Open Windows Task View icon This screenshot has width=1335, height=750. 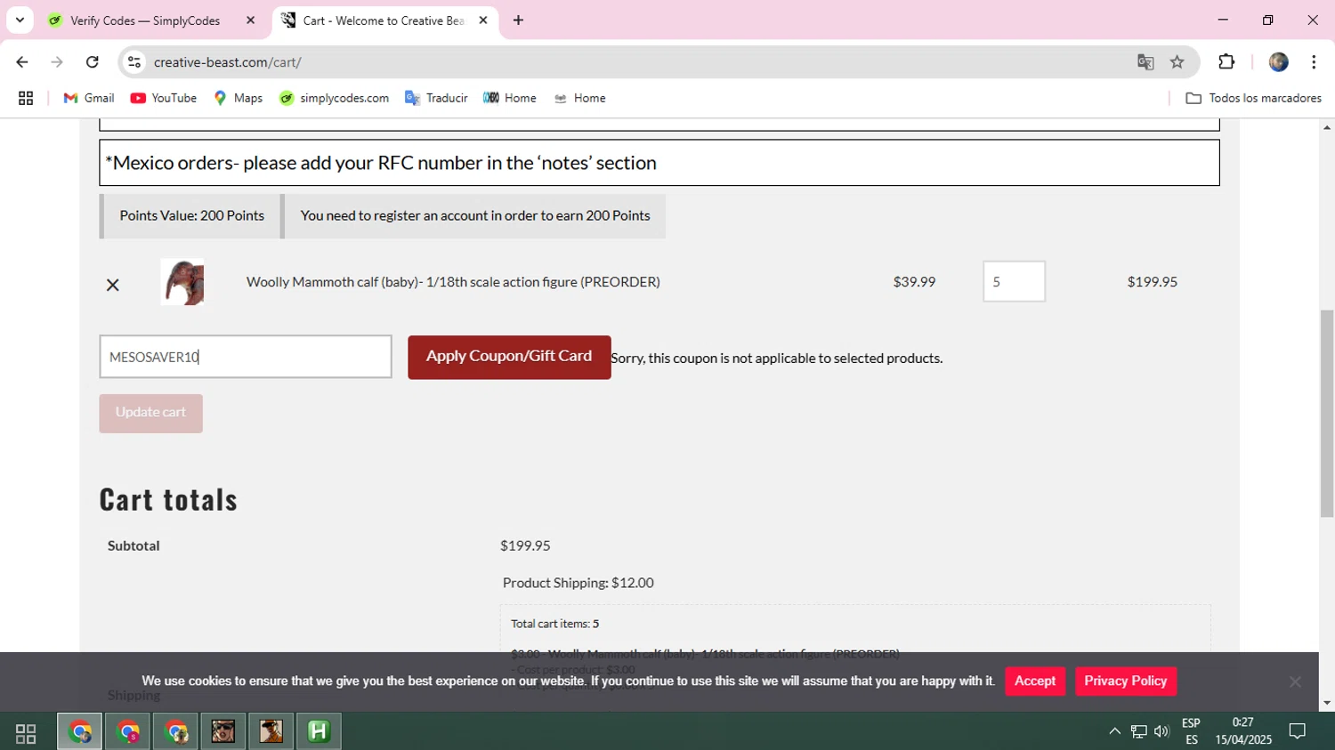click(x=26, y=732)
